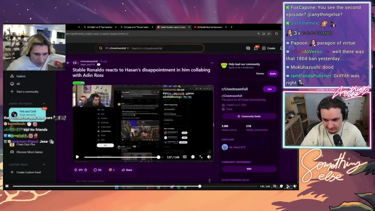The image size is (375, 211).
Task: Open the Reddit ads icon beside chat
Action: (248, 48)
